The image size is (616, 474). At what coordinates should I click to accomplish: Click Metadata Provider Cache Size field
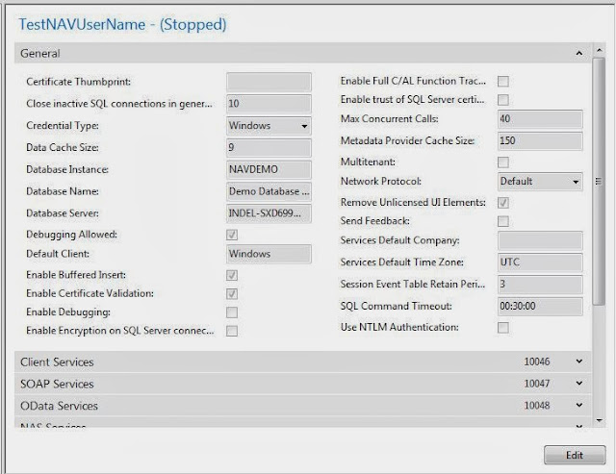[540, 141]
